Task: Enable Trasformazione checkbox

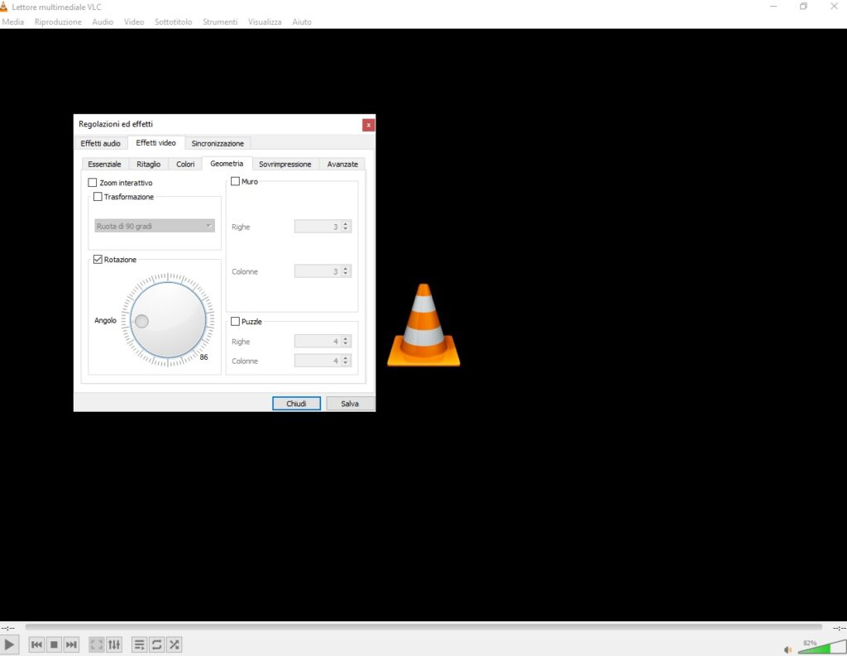Action: (x=98, y=197)
